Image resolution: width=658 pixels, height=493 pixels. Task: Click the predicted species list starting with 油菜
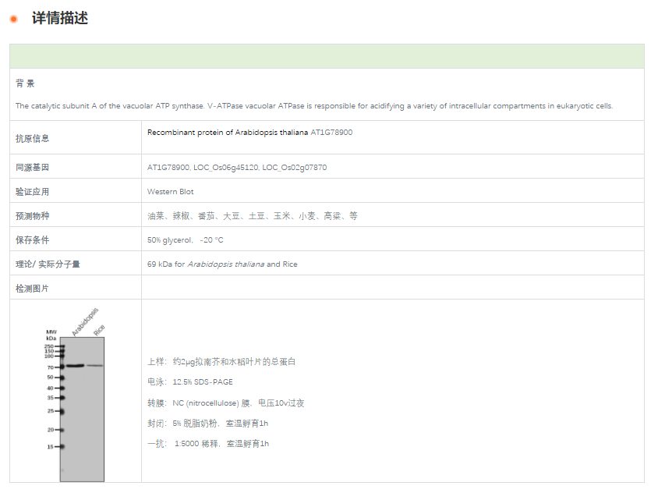[253, 216]
